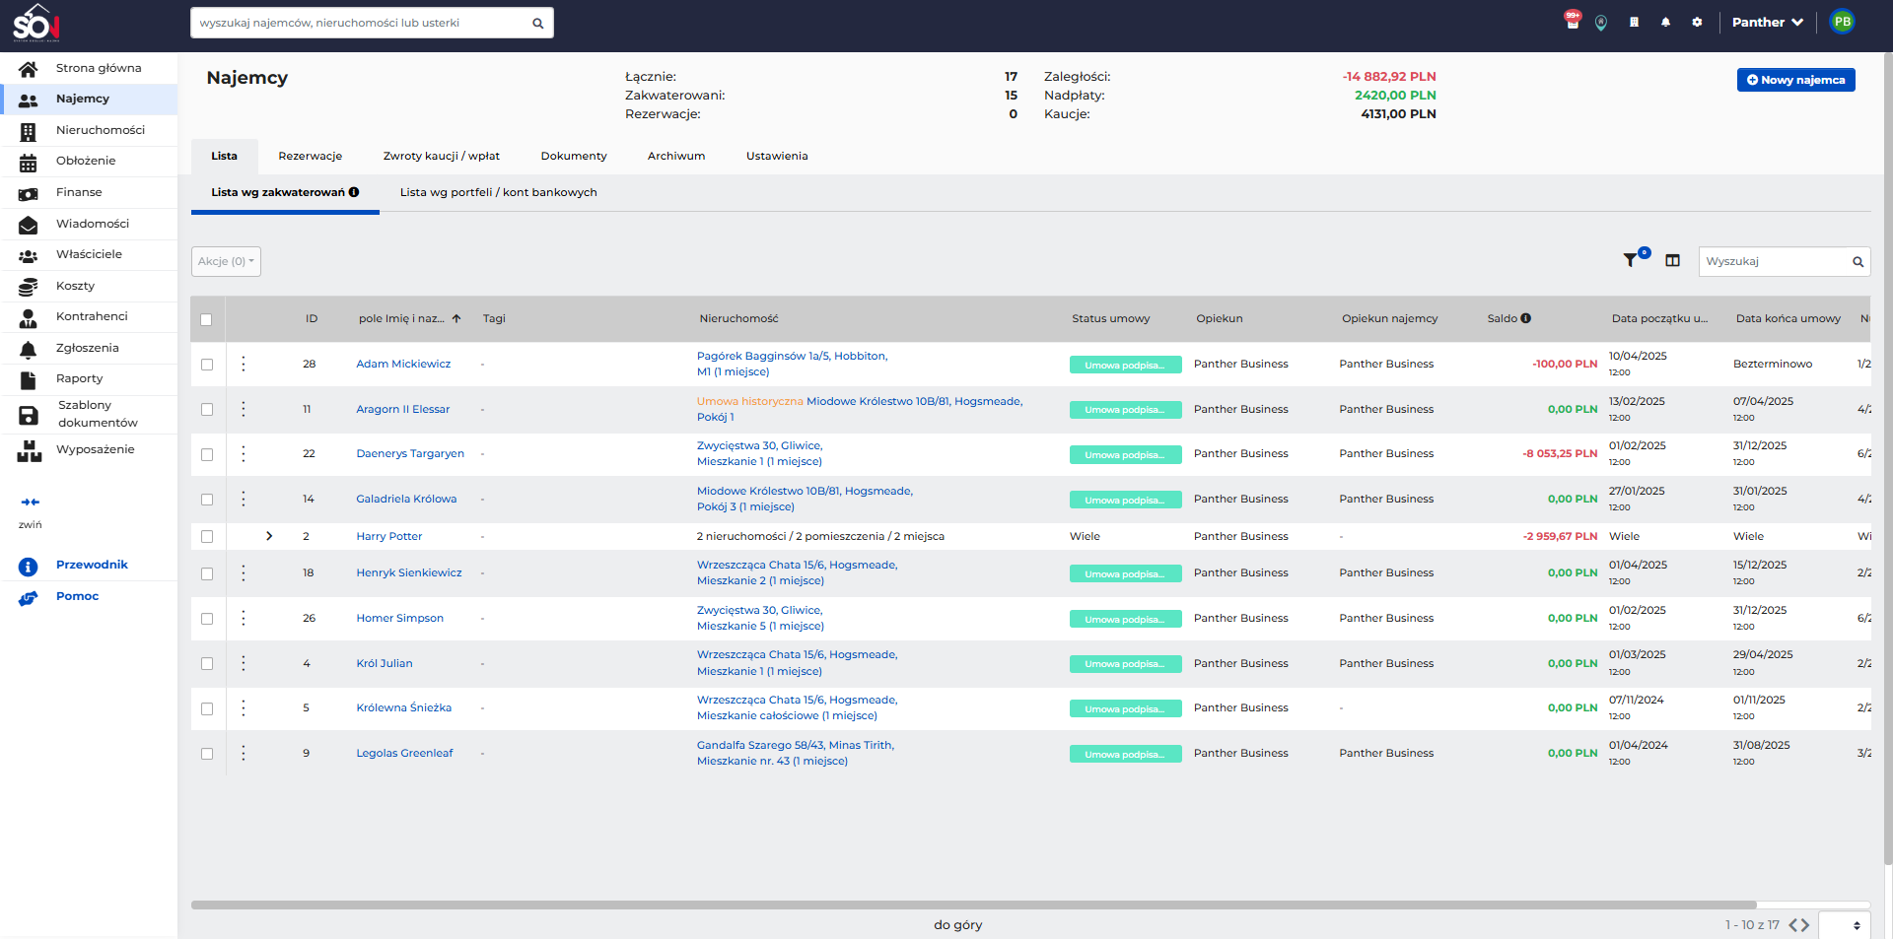
Task: Open the Panther account dropdown
Action: pos(1767,22)
